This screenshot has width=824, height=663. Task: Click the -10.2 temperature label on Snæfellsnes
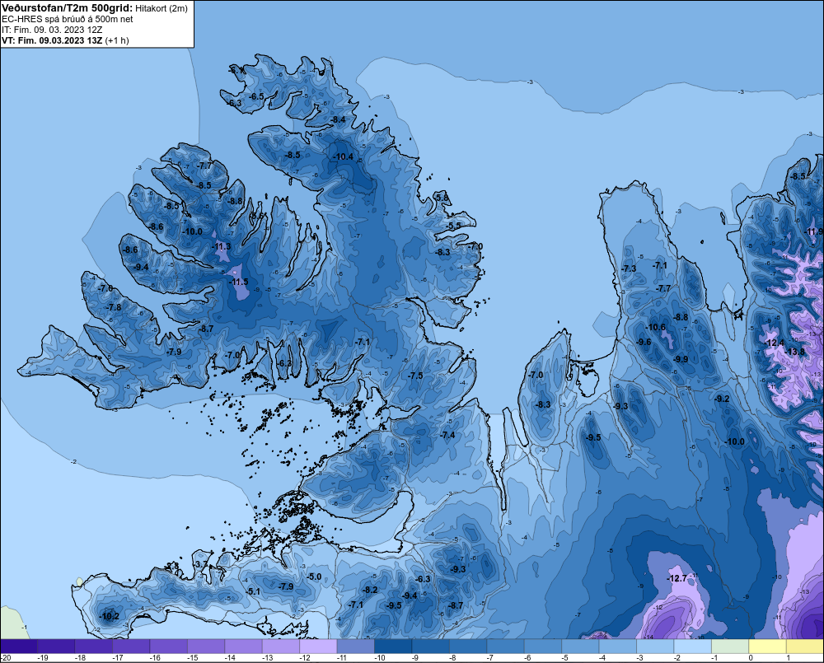click(x=110, y=617)
